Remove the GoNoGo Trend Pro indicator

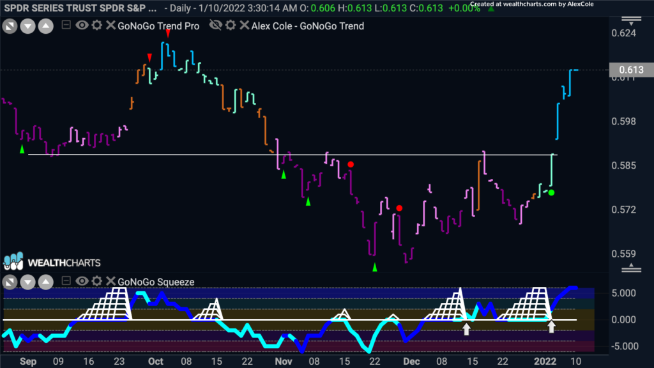click(x=110, y=25)
